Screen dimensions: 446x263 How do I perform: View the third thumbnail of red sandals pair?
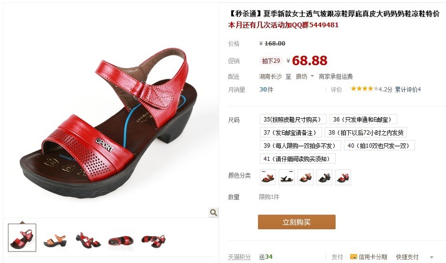coord(88,240)
